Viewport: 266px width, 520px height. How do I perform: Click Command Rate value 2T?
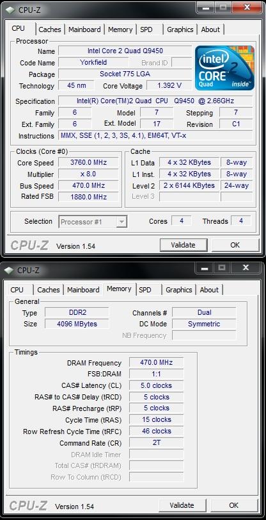pyautogui.click(x=156, y=442)
